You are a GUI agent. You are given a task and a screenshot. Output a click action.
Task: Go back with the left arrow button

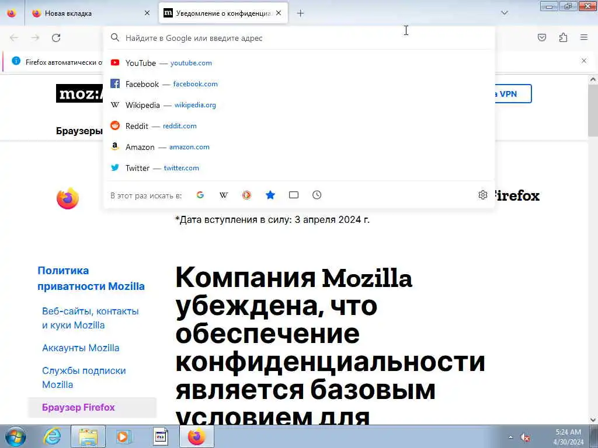coord(14,38)
